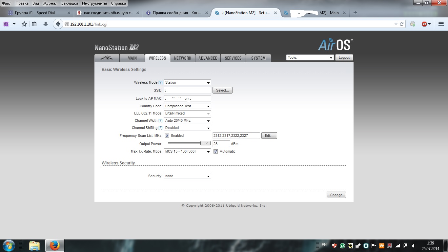Open the Tools dropdown

(310, 58)
